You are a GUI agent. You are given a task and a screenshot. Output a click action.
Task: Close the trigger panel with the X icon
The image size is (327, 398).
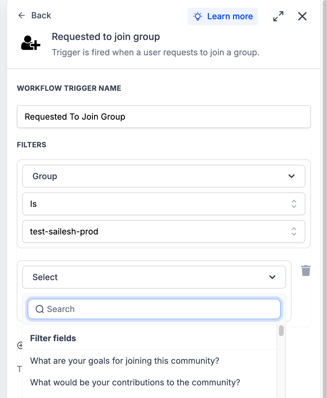[302, 16]
